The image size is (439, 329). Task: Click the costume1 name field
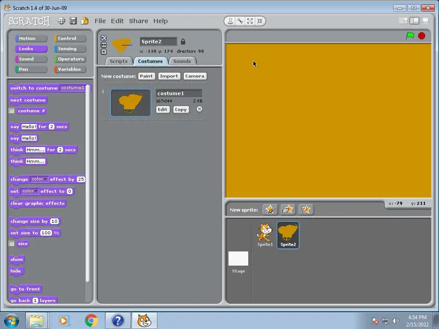(179, 93)
